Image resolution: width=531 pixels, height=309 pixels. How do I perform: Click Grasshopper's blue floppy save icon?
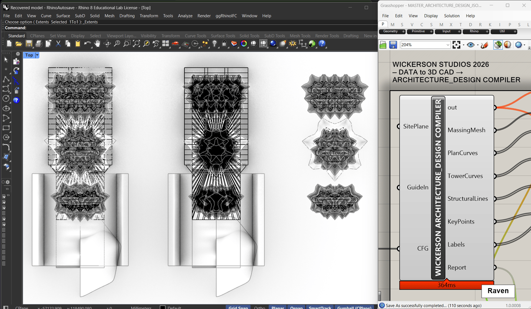pos(393,45)
